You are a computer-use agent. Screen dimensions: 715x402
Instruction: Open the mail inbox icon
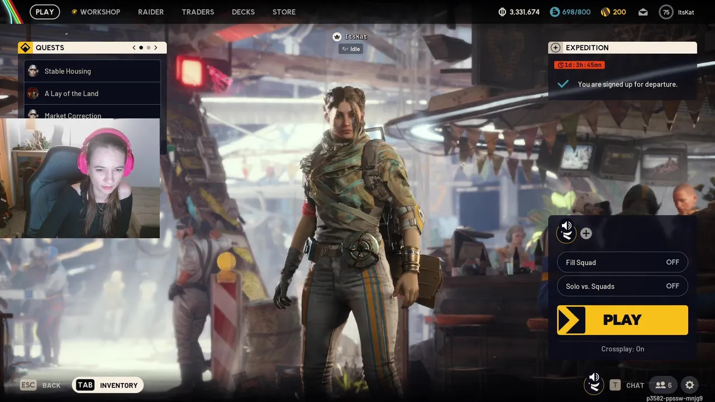(x=643, y=12)
